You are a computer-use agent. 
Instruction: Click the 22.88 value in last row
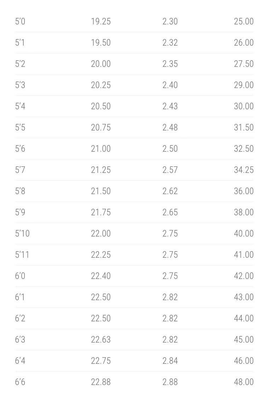(101, 382)
